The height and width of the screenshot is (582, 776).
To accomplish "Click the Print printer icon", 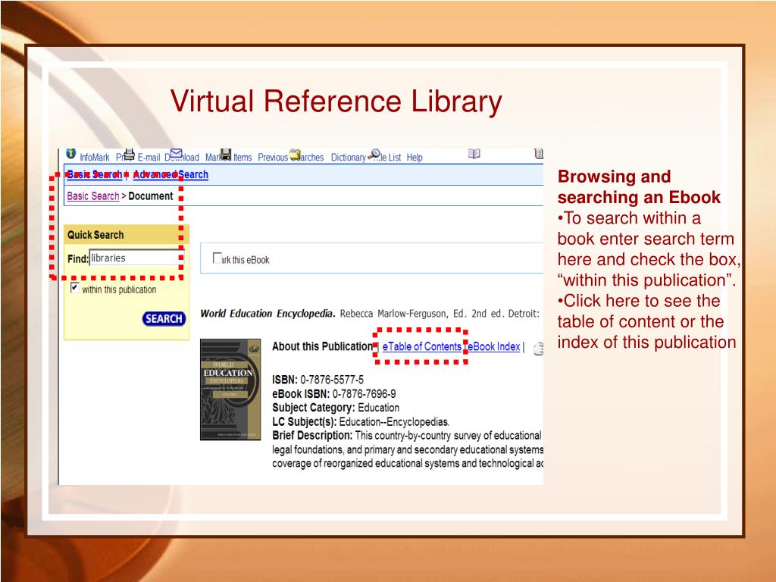I will click(x=129, y=155).
